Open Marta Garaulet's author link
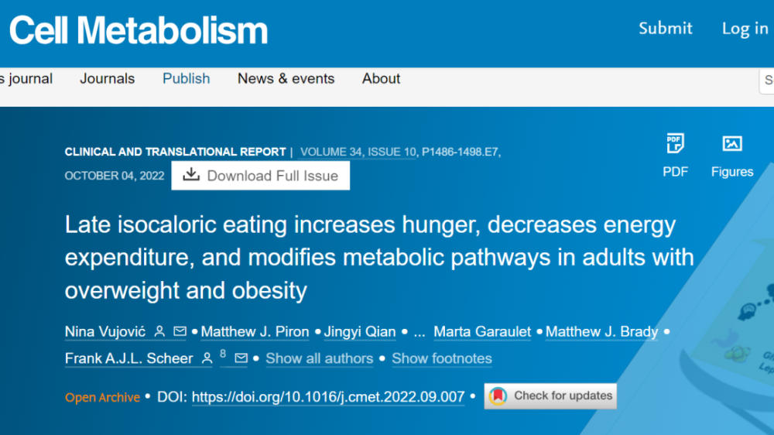 482,332
